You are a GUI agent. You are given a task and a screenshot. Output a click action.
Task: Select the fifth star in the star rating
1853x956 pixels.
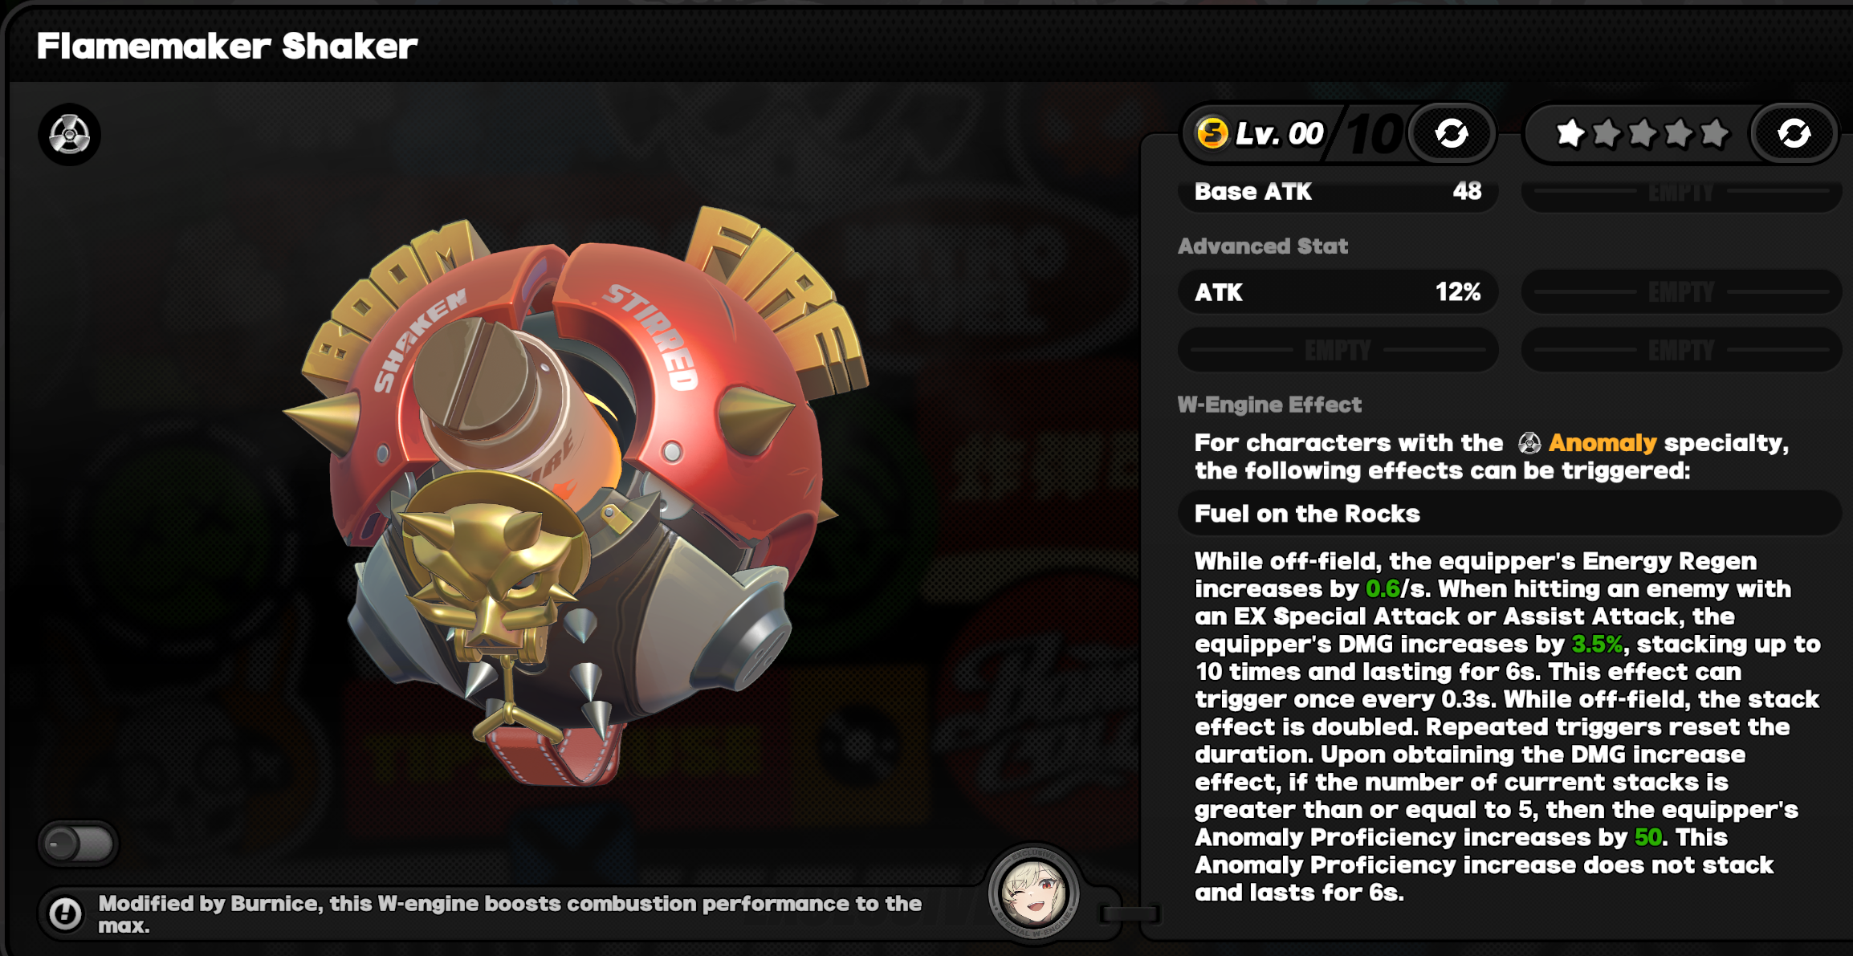1714,133
